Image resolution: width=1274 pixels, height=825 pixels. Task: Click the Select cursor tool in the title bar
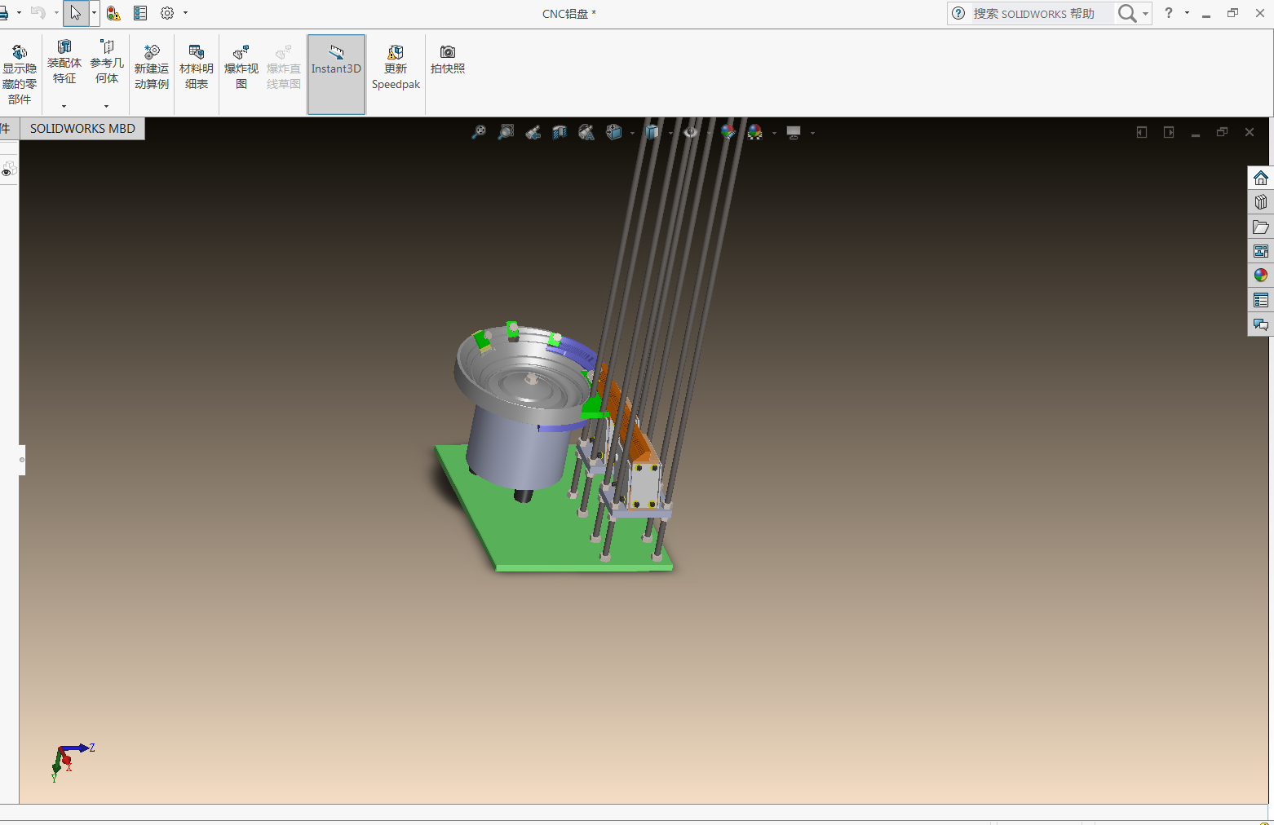(x=76, y=13)
